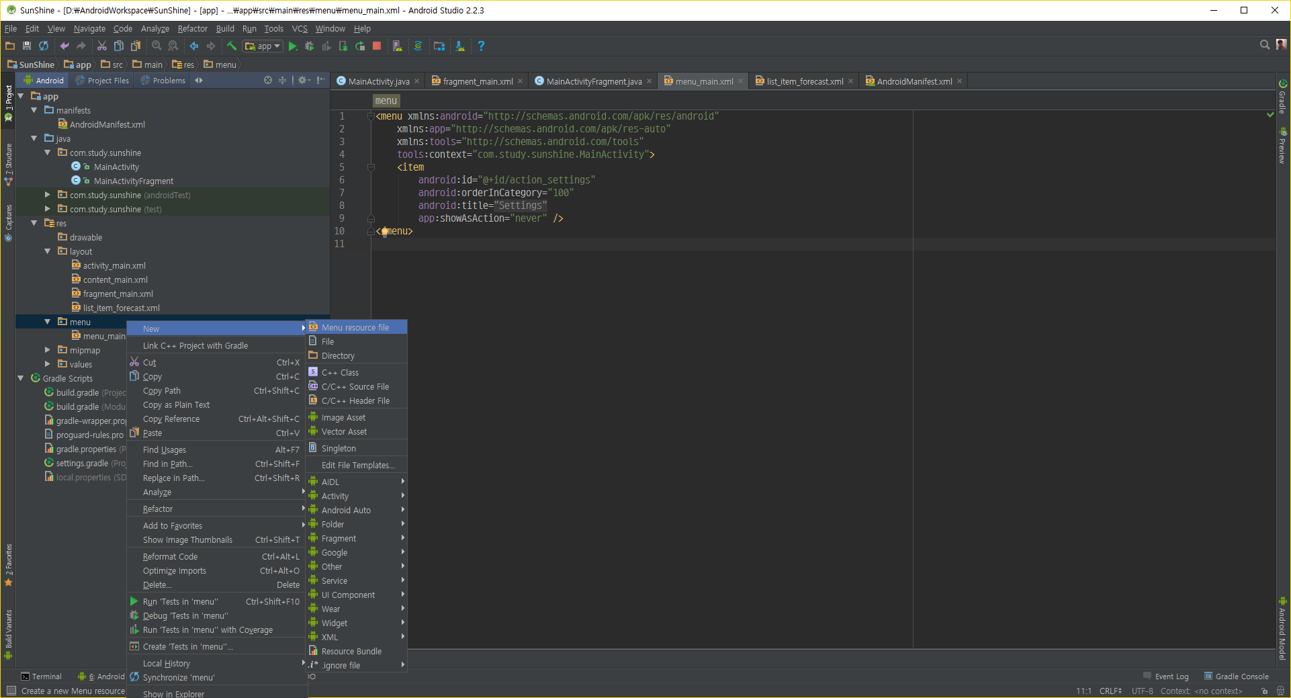Open the Preview side panel

1282,146
